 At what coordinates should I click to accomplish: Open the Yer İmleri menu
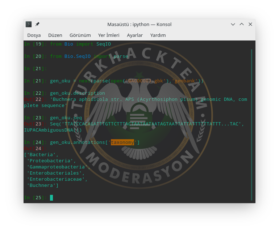109,35
